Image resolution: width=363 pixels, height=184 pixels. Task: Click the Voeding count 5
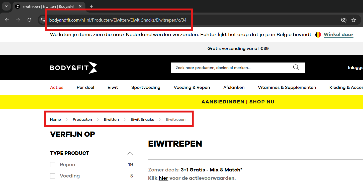point(132,176)
